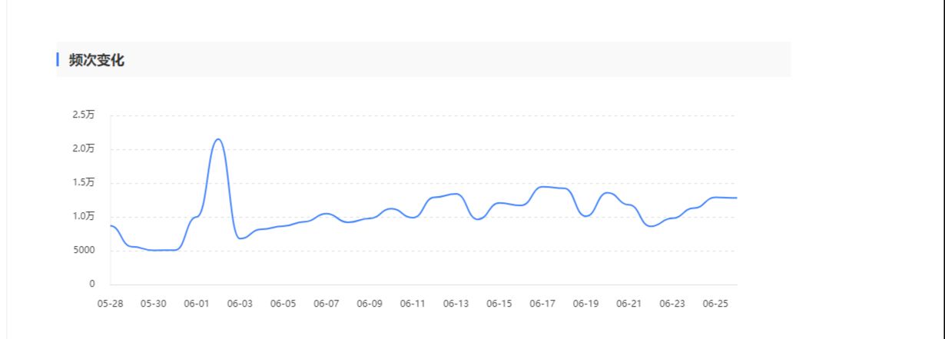
Task: Click the 频次变化 section title
Action: (x=96, y=60)
